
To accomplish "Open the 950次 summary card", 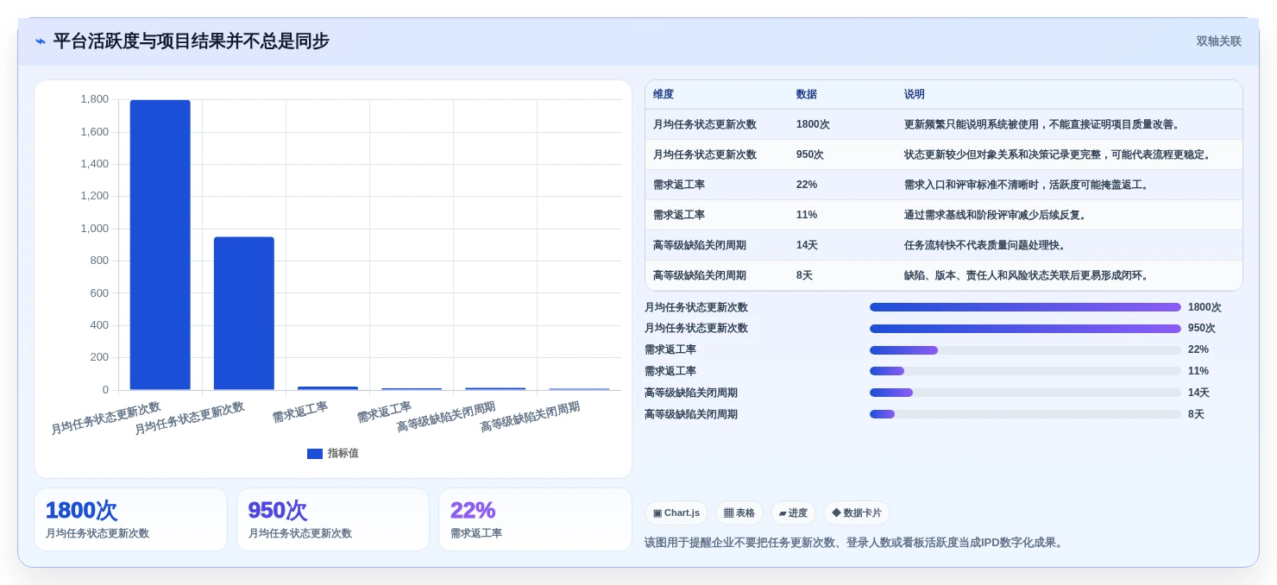I will tap(333, 519).
